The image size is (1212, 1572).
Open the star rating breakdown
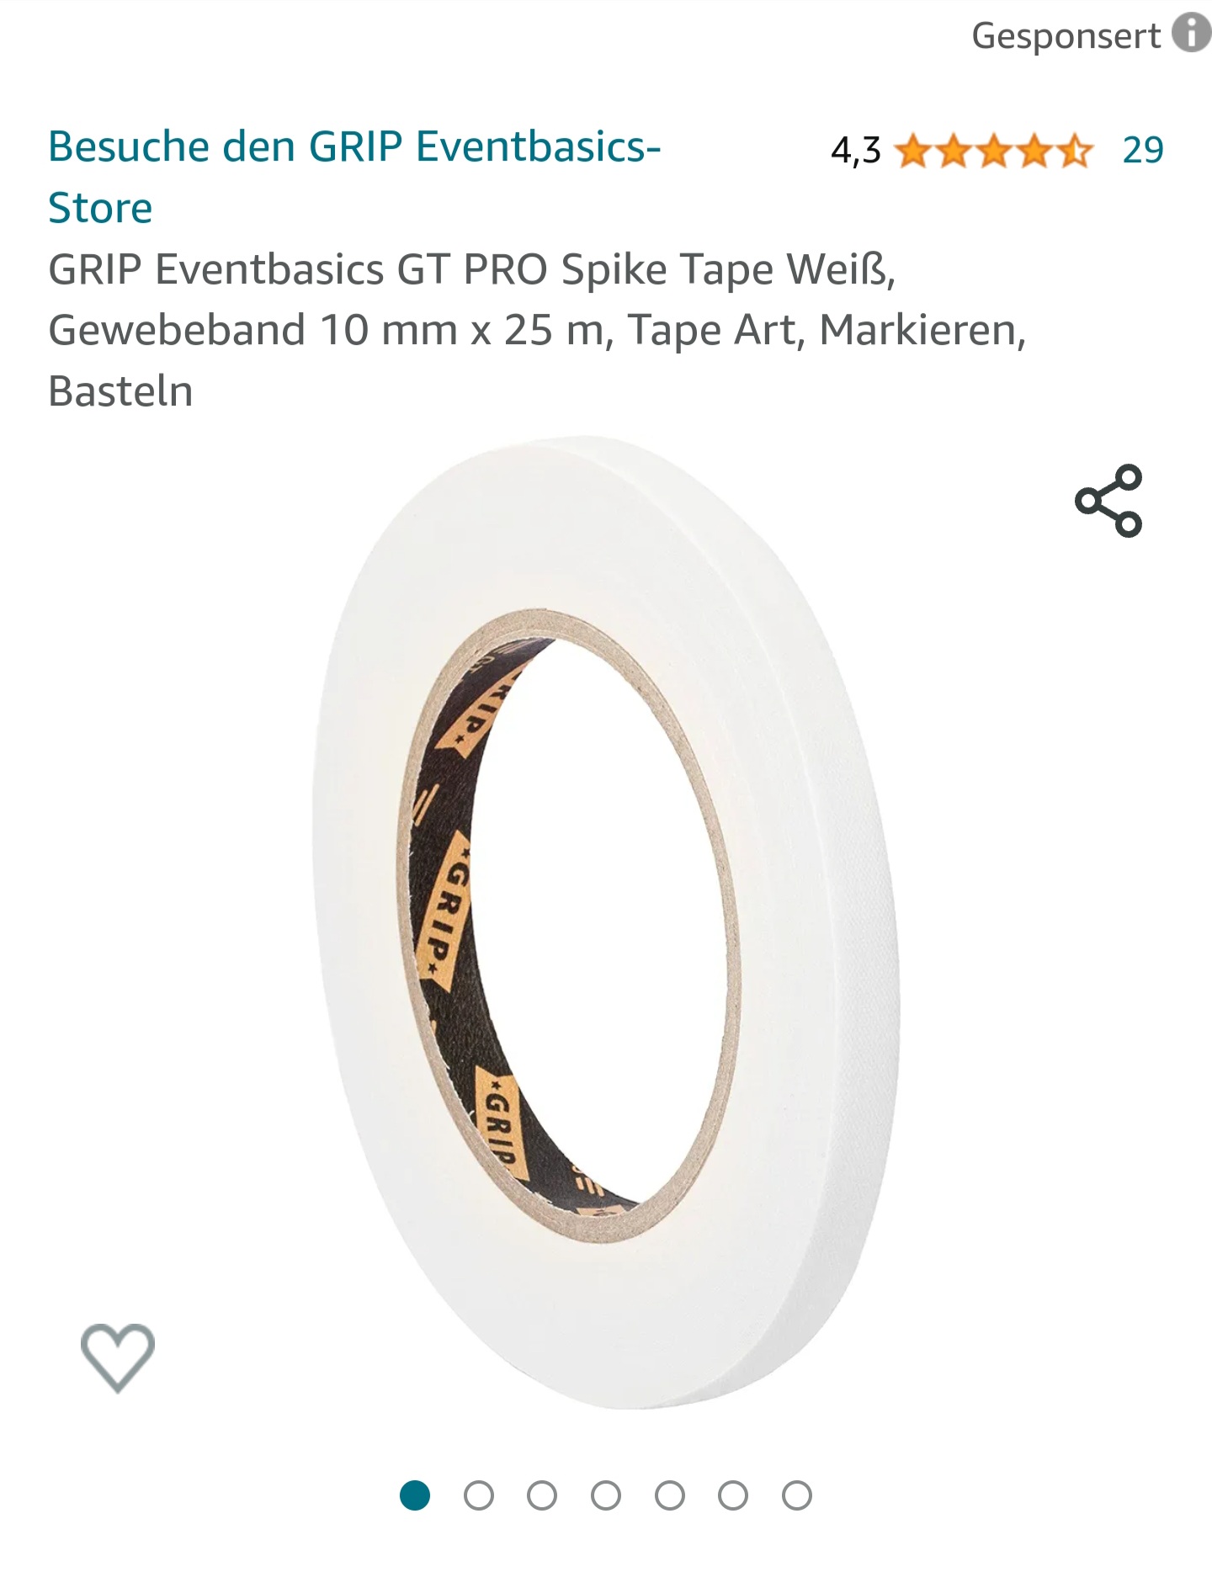coord(993,151)
